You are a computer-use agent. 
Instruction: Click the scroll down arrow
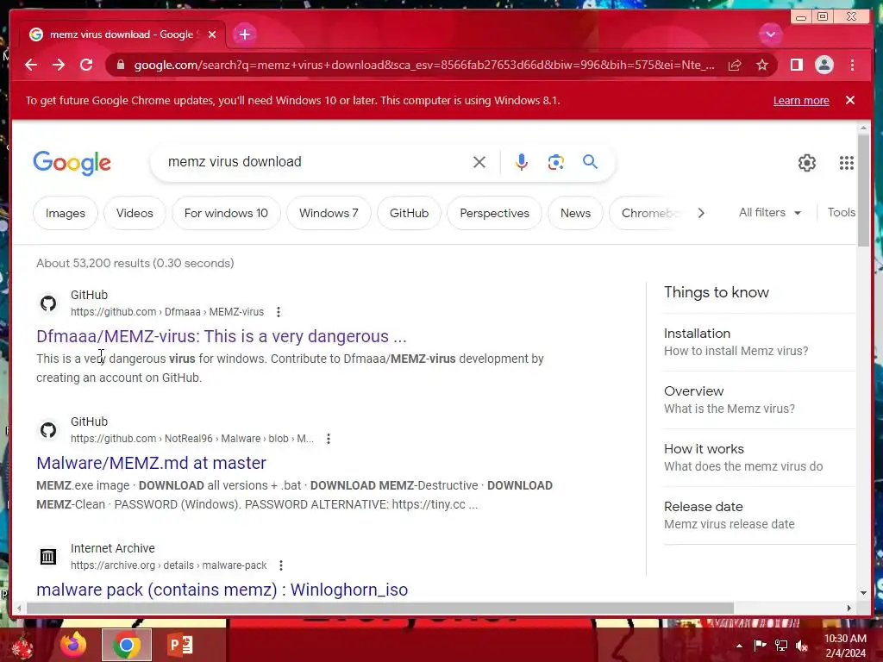[863, 592]
